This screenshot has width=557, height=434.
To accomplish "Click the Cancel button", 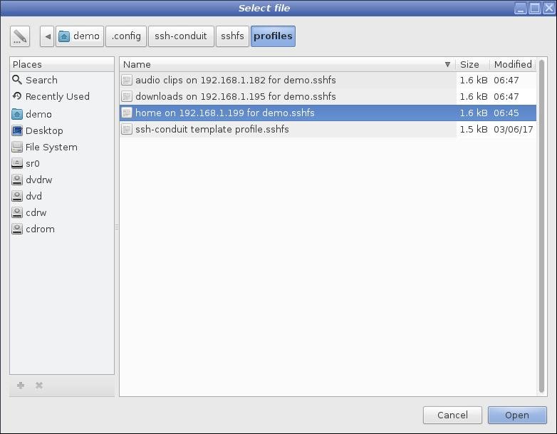I will click(x=452, y=415).
